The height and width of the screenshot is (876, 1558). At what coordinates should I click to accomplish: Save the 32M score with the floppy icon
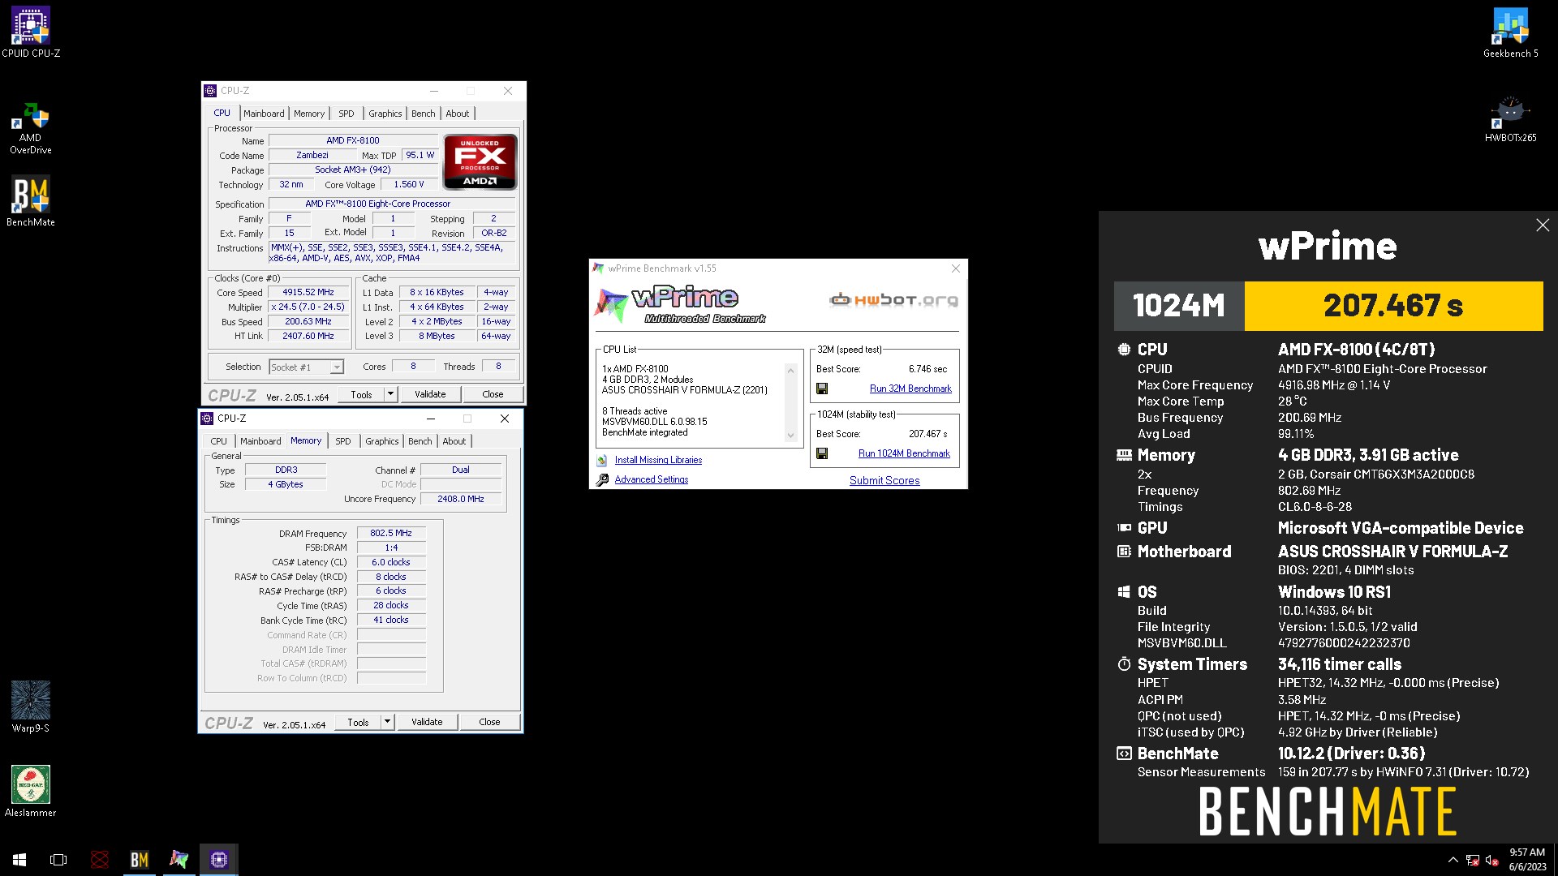[x=822, y=389]
